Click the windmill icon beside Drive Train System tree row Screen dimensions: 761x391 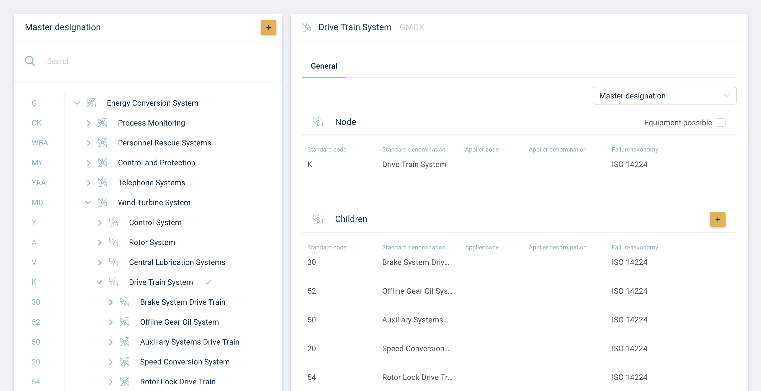(x=114, y=282)
